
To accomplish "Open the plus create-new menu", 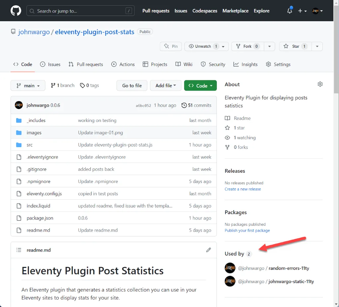I will click(x=302, y=11).
